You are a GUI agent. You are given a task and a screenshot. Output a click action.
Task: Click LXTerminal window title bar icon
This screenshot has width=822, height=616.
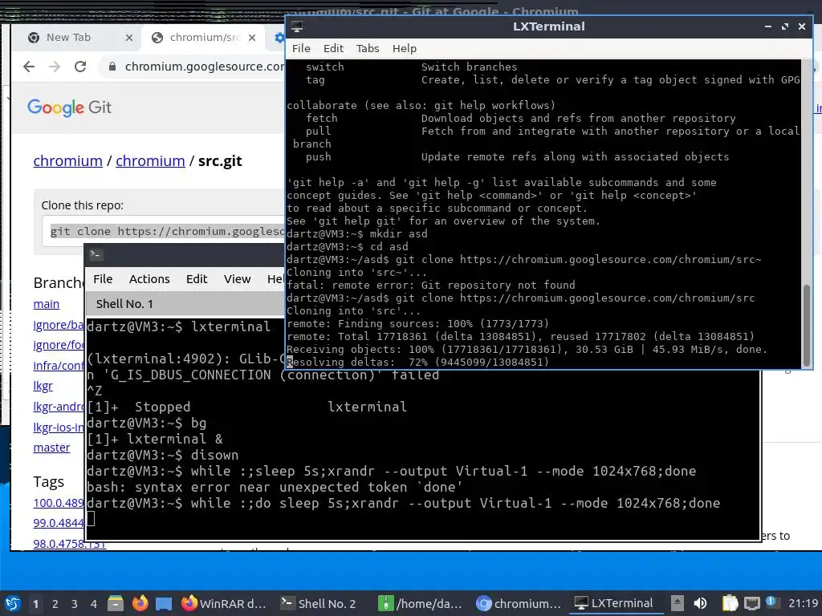click(x=297, y=26)
